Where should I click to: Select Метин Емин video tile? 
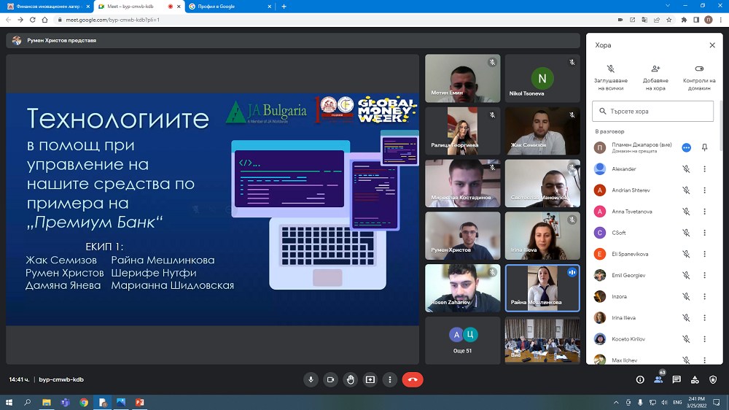pyautogui.click(x=463, y=78)
